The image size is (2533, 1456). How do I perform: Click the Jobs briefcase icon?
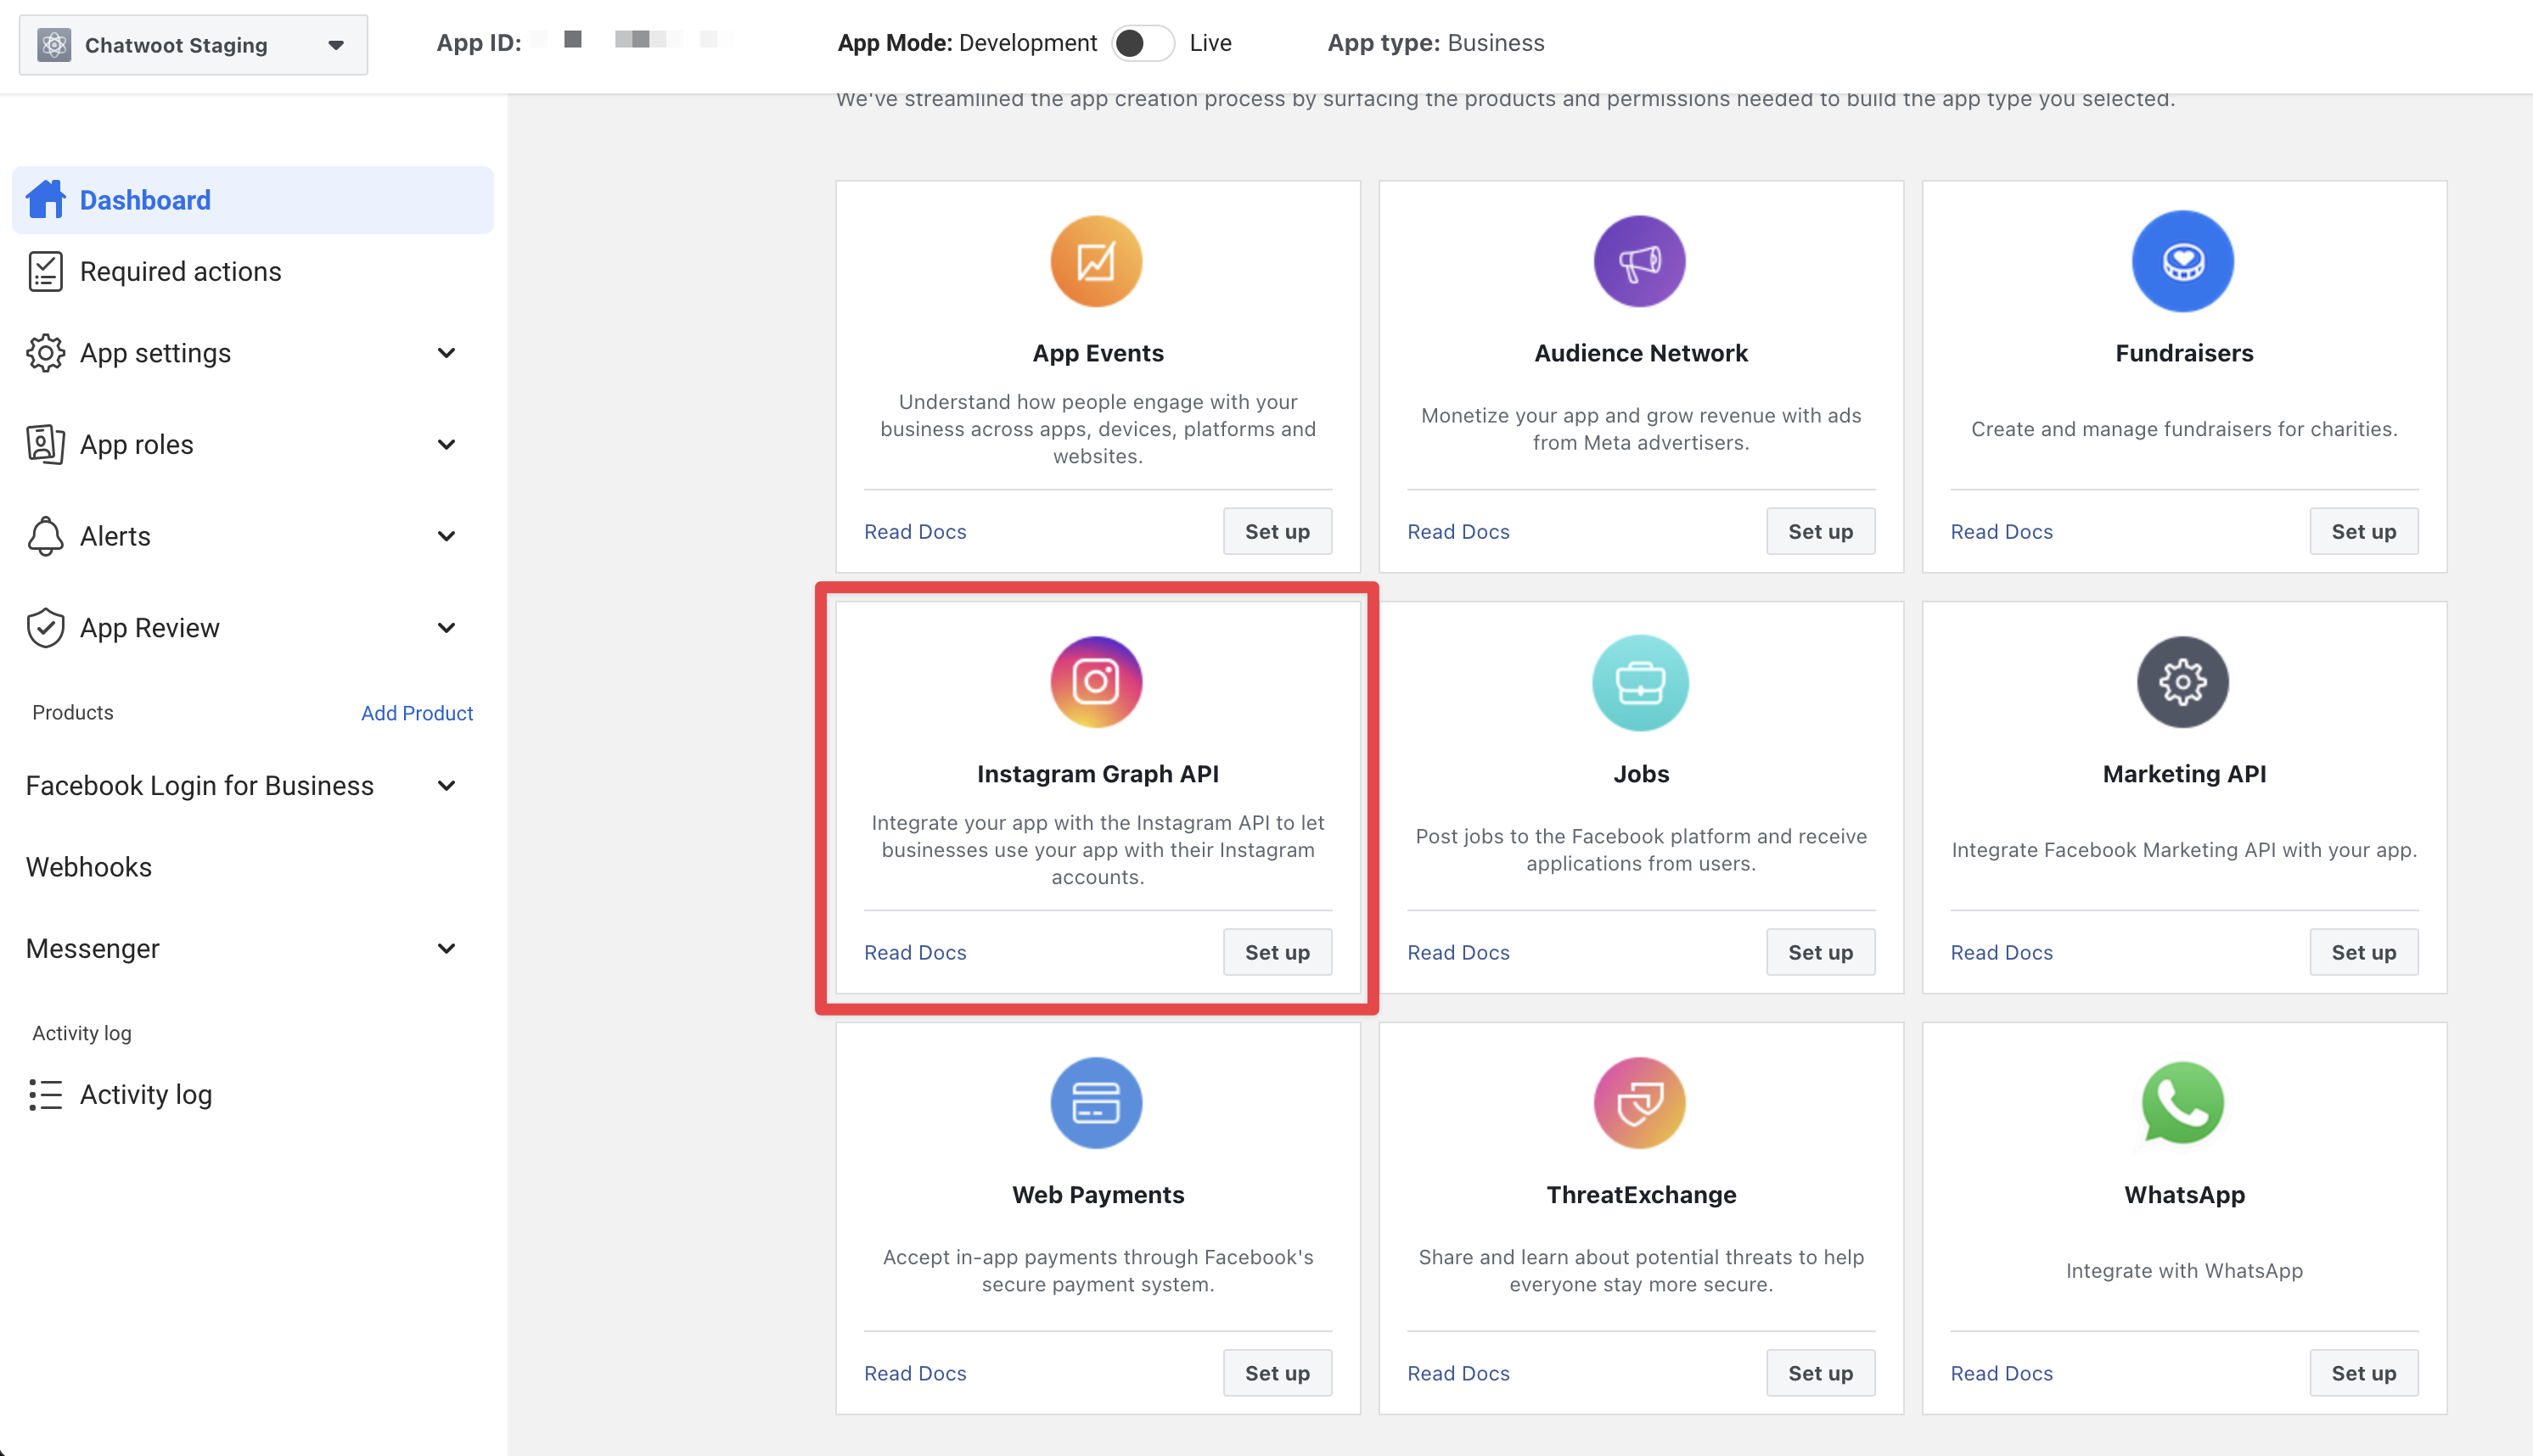tap(1638, 682)
